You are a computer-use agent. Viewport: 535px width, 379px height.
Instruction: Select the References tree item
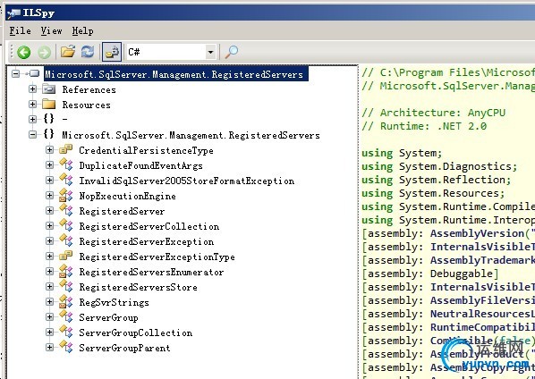(x=89, y=89)
